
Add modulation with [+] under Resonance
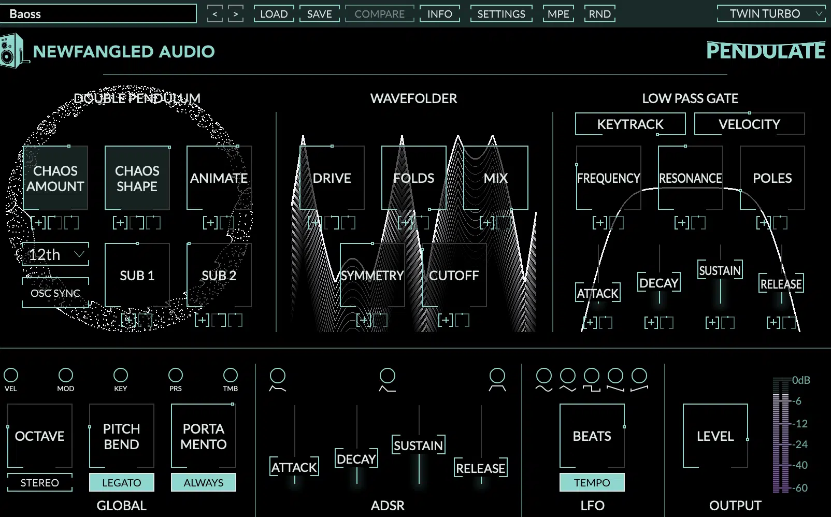pos(682,223)
